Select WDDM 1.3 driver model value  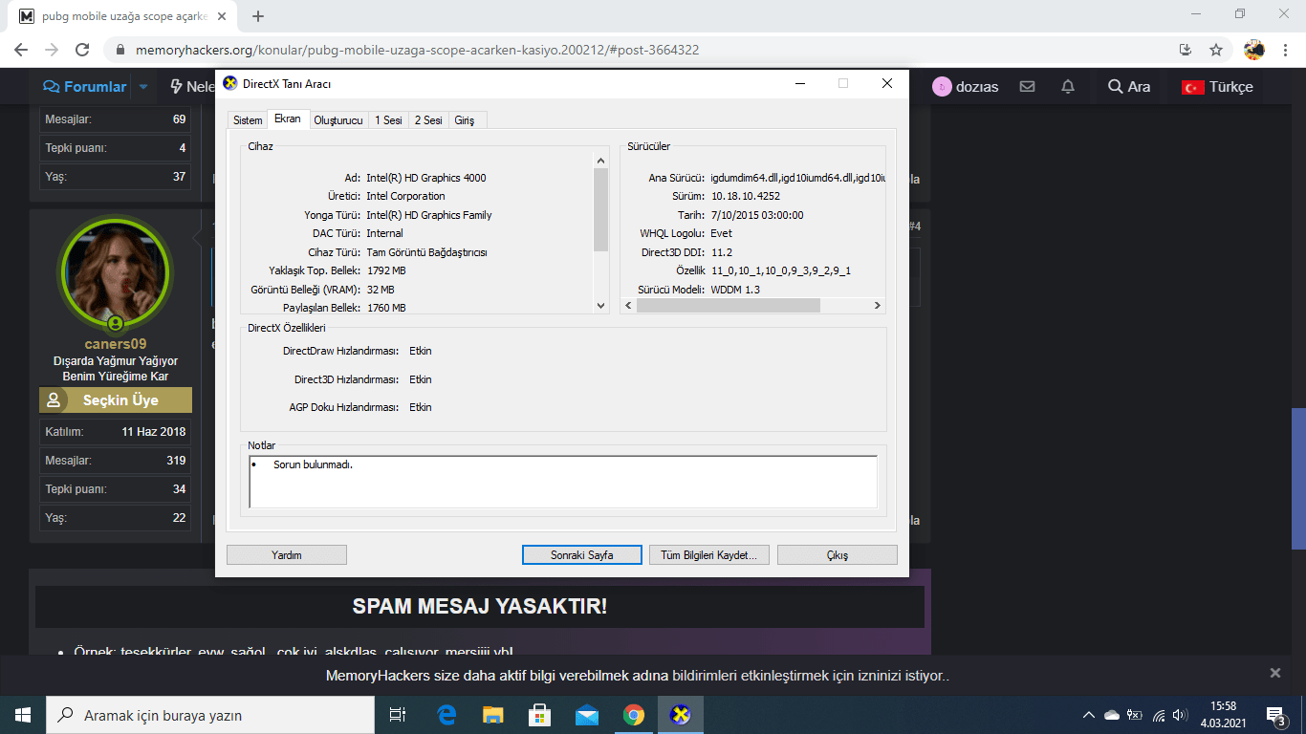pos(735,290)
